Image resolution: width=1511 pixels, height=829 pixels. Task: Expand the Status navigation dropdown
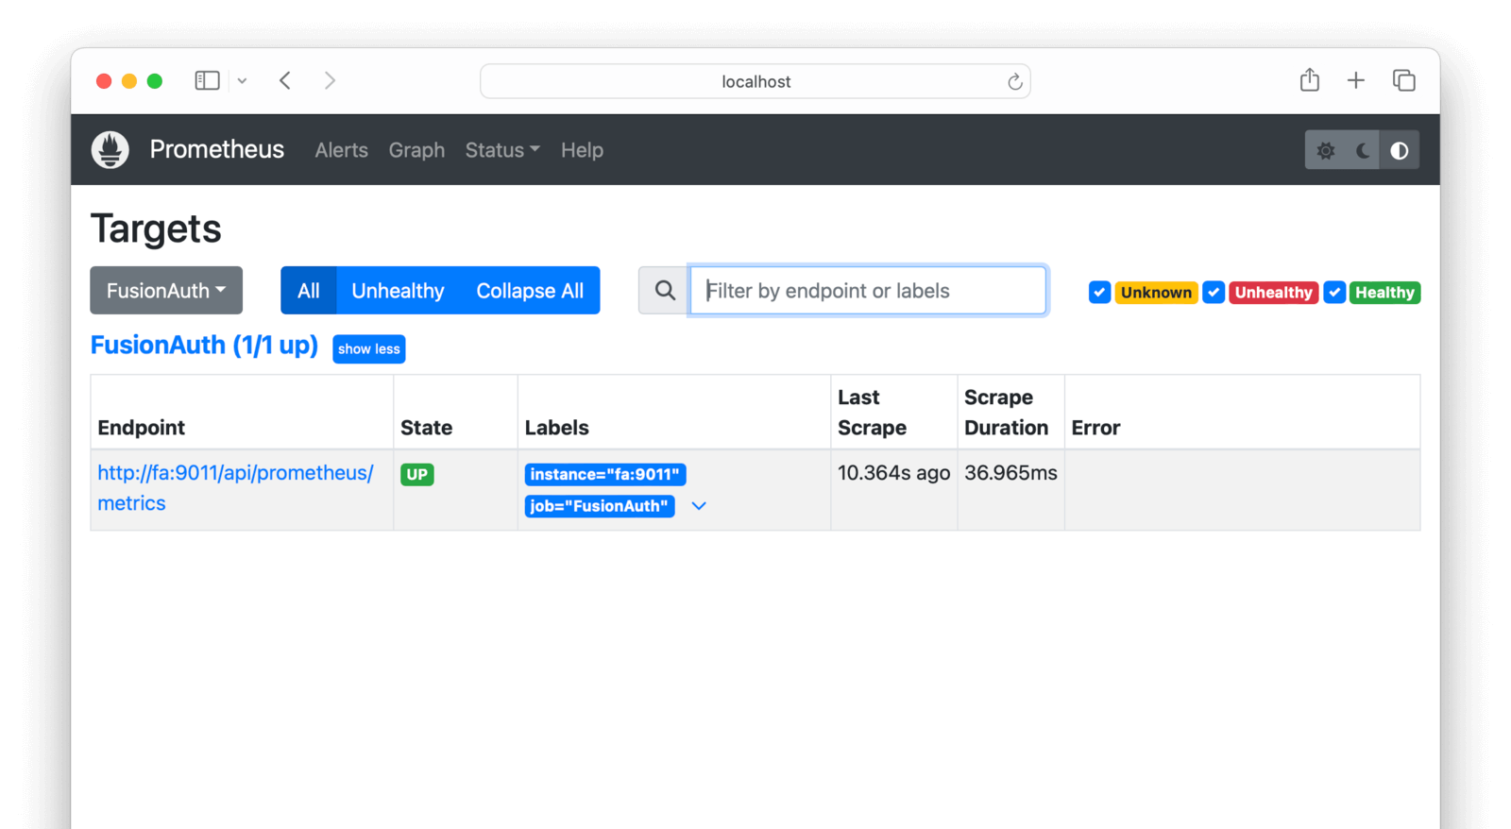[502, 150]
